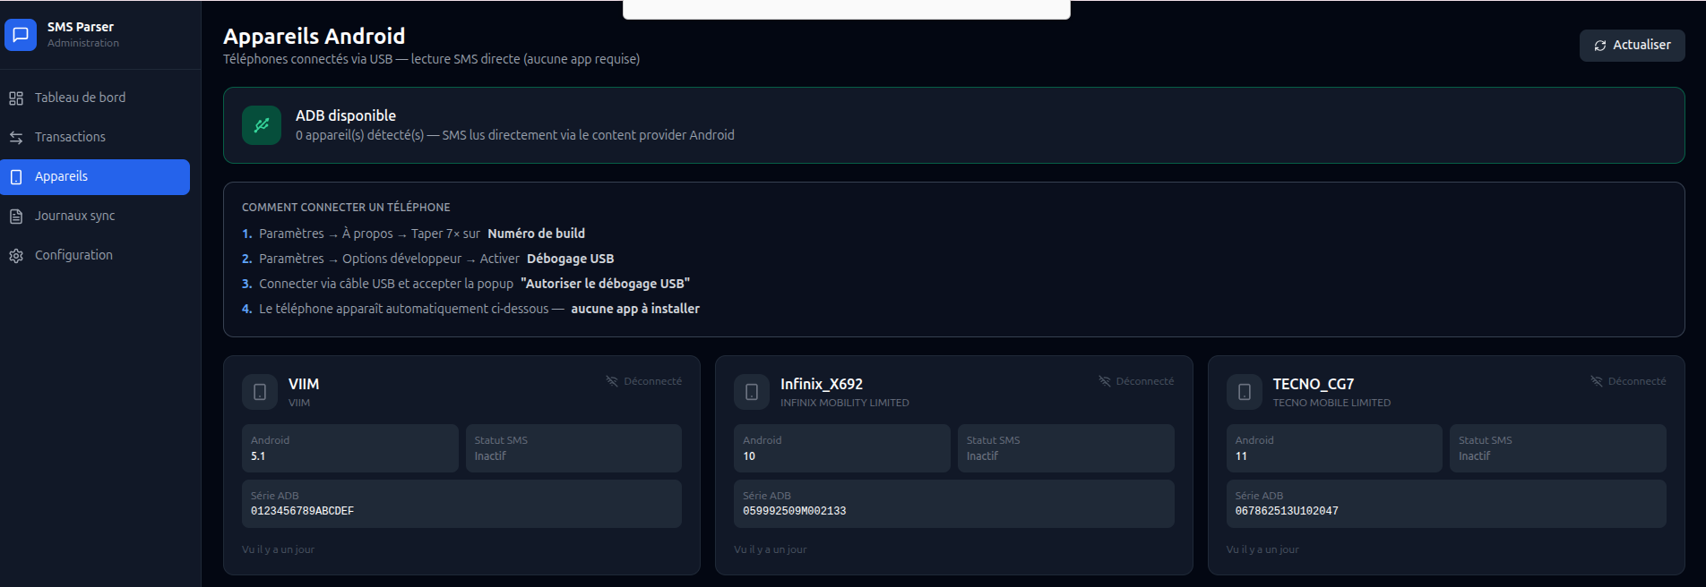1706x587 pixels.
Task: Click the '0 appareil(s) détecté(s)' message
Action: pos(515,135)
